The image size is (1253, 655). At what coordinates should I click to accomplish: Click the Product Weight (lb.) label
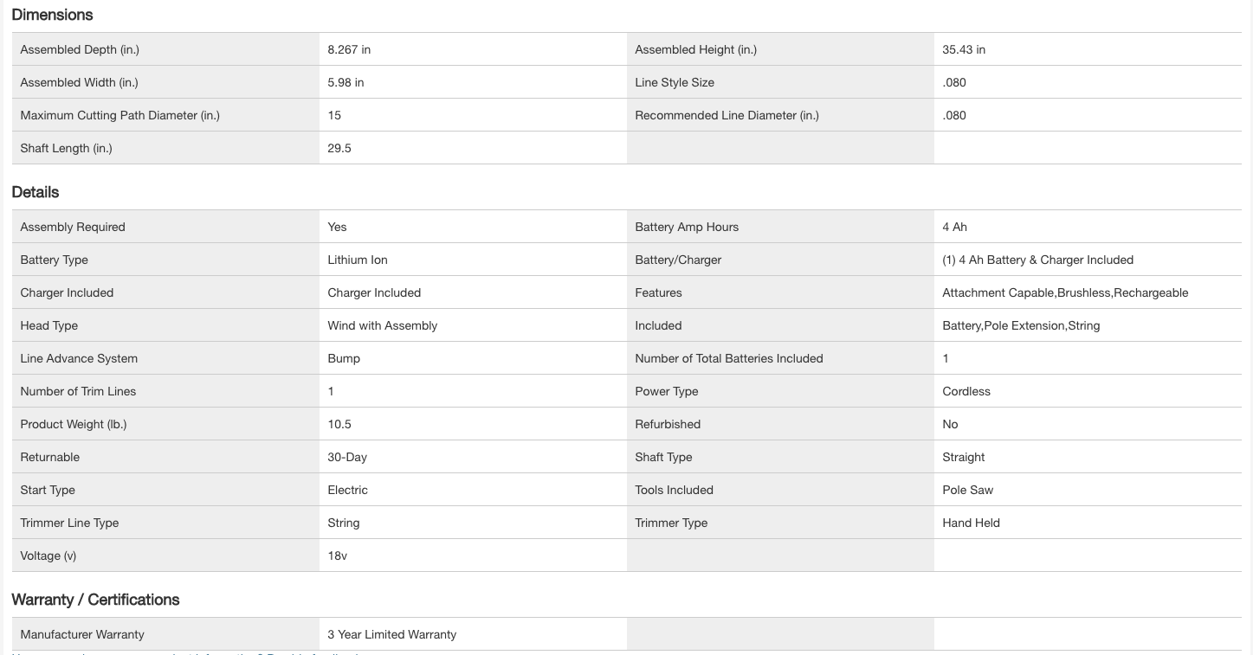74,425
